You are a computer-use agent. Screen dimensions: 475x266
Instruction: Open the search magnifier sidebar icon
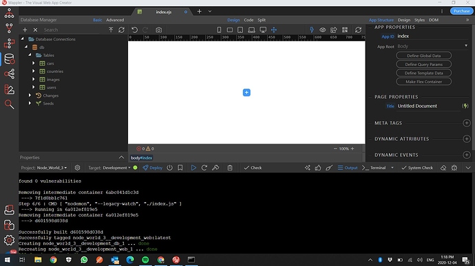coord(9,104)
